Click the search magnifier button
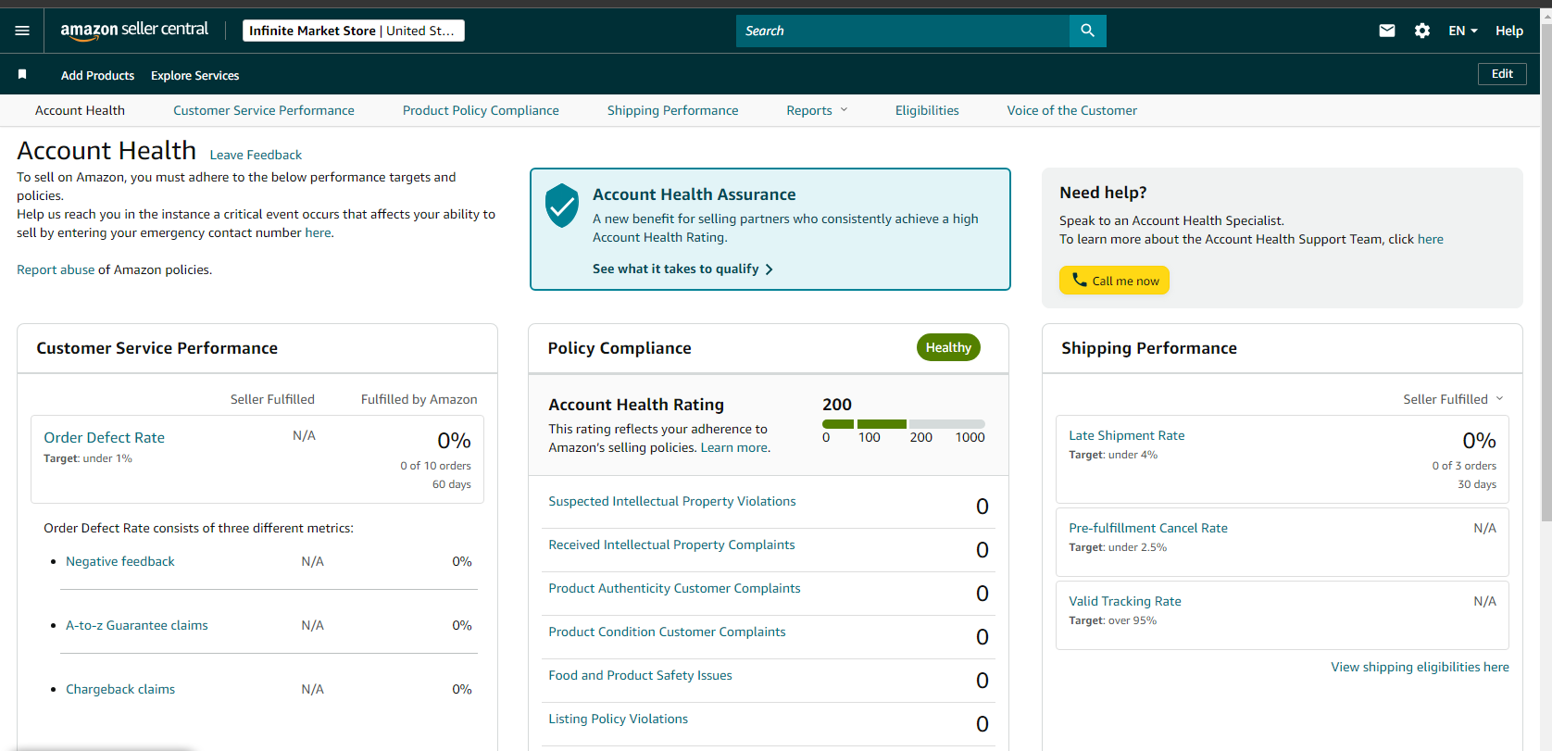Screen dimensions: 1552x751 tap(1087, 31)
